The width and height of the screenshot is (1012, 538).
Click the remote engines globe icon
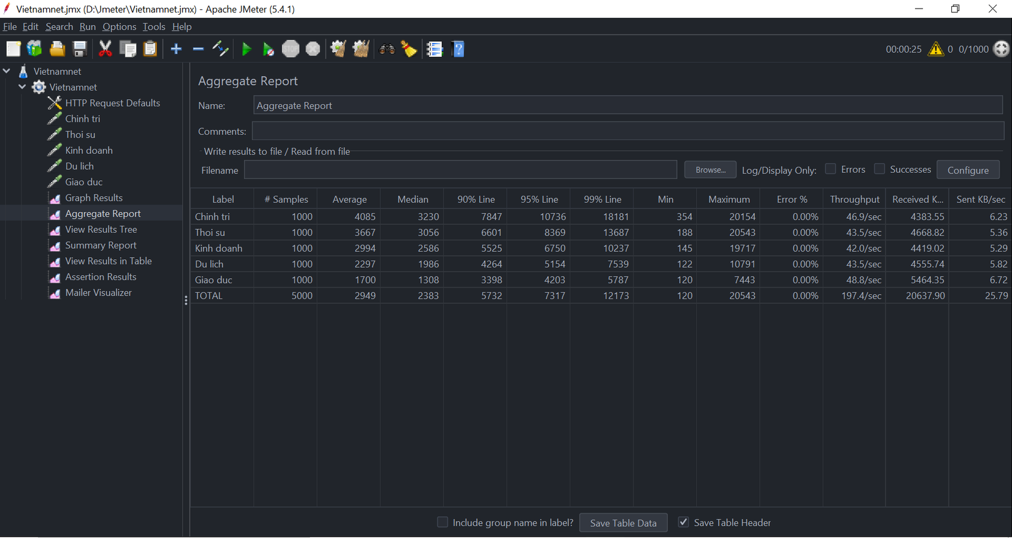[1001, 49]
